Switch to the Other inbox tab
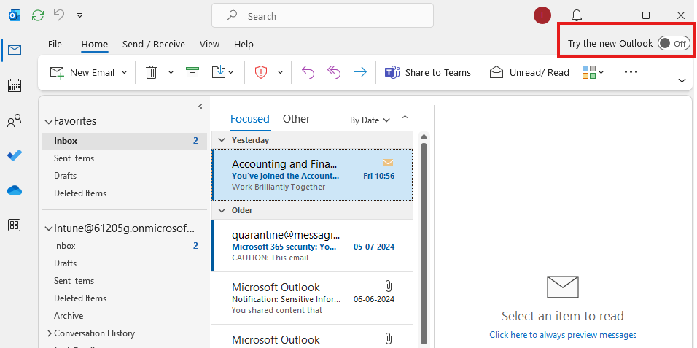 tap(296, 119)
